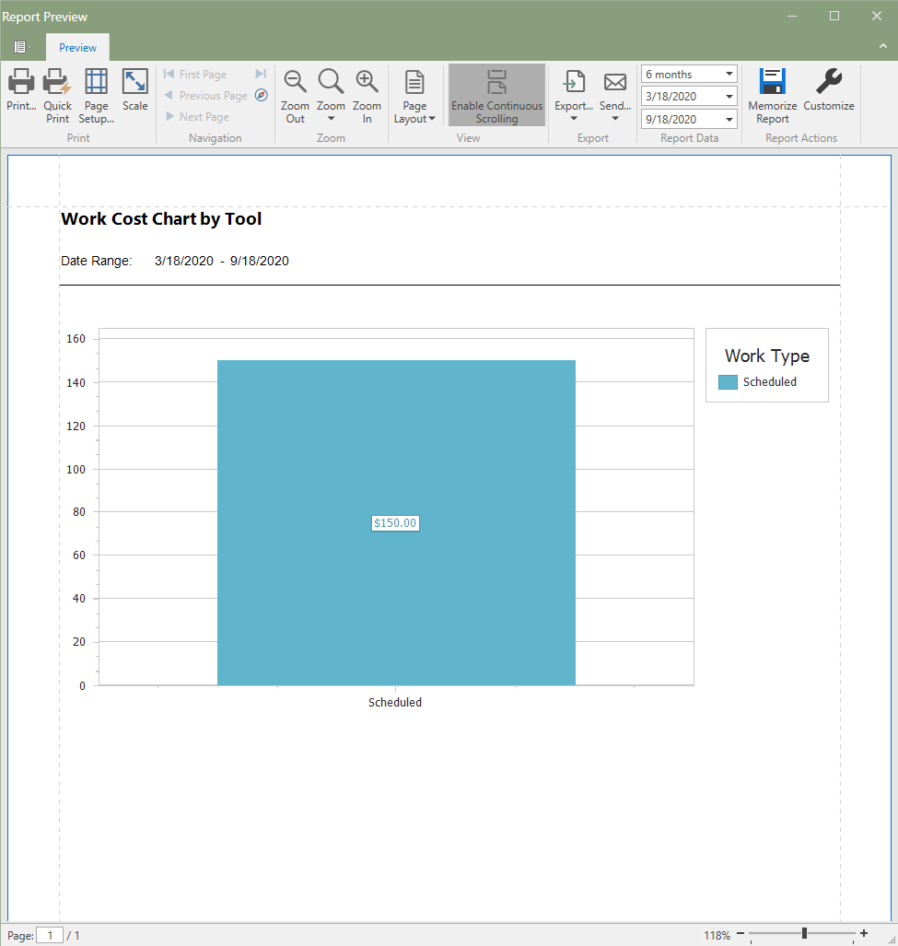Click the zoom slider handle
Image resolution: width=898 pixels, height=946 pixels.
pos(804,933)
